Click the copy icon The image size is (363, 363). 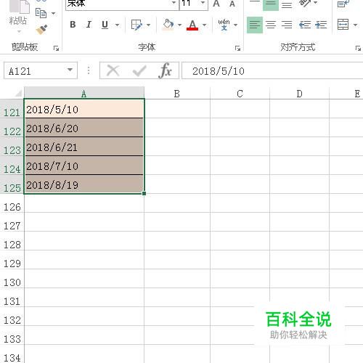pos(41,13)
